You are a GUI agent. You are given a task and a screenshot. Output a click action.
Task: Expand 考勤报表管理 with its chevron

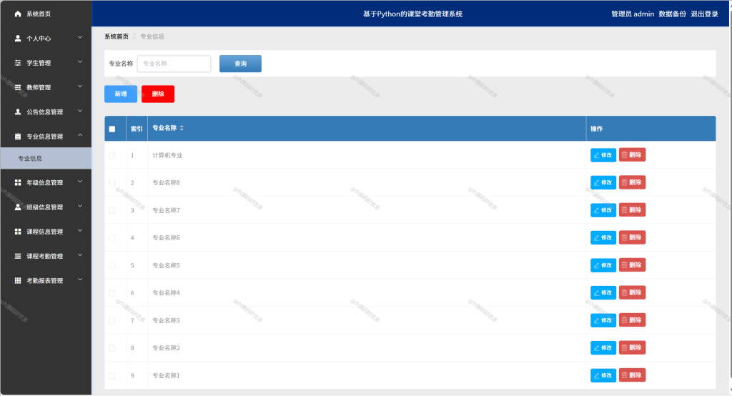click(x=80, y=279)
